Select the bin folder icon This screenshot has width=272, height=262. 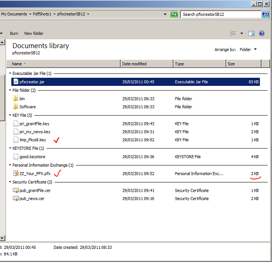[15, 99]
